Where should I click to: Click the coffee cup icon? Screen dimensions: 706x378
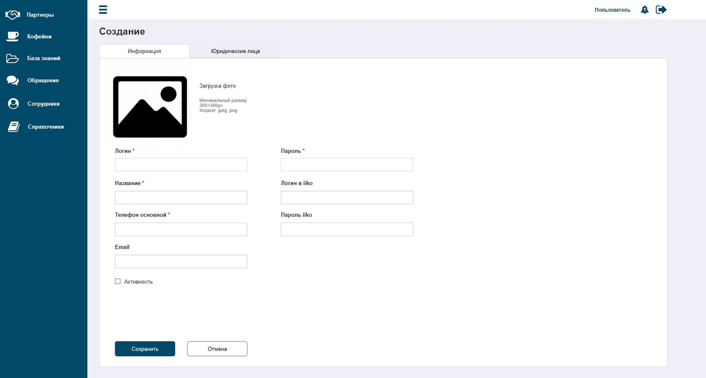tap(13, 37)
